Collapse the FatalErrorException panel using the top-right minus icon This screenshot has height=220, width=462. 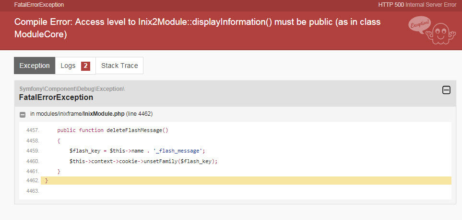[446, 90]
